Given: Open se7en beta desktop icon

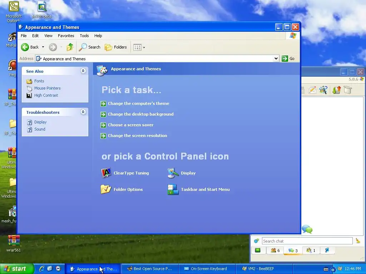Looking at the screenshot, I should (x=41, y=10).
